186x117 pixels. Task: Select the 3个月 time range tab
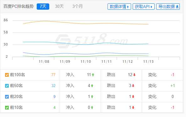(77, 6)
